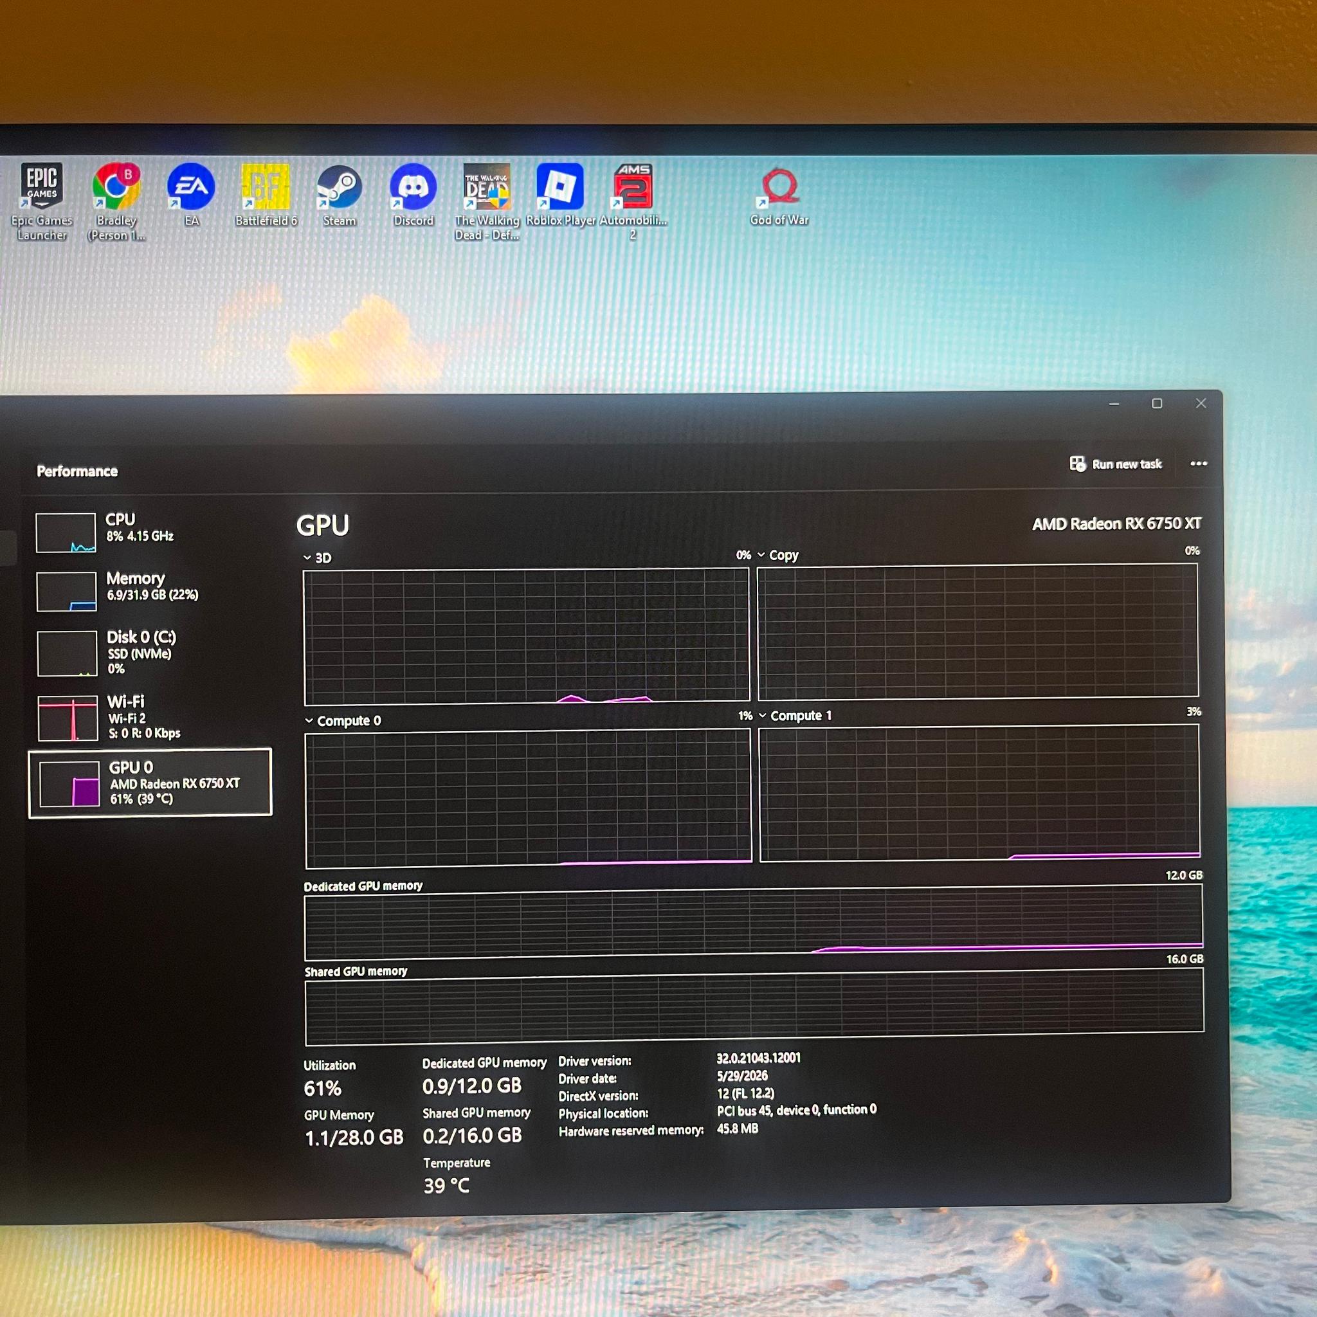Viewport: 1317px width, 1317px height.
Task: Click the Run new task icon
Action: pyautogui.click(x=1077, y=464)
